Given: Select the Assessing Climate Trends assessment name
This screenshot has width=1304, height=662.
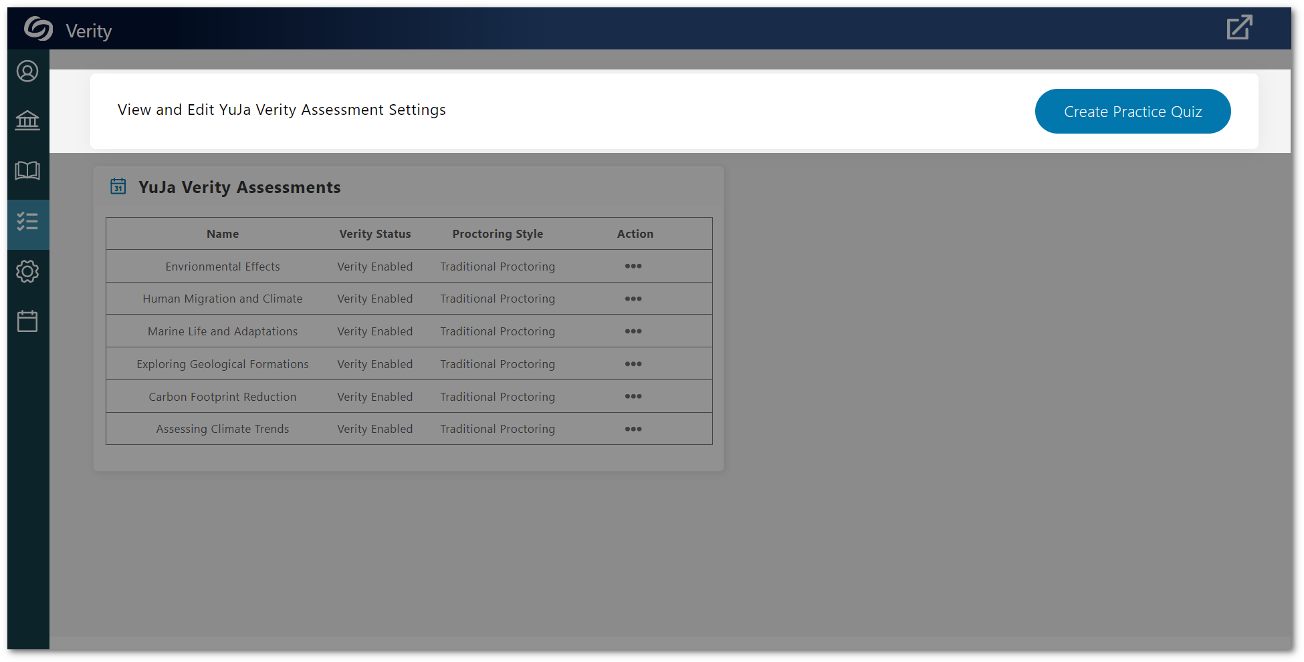Looking at the screenshot, I should 223,429.
